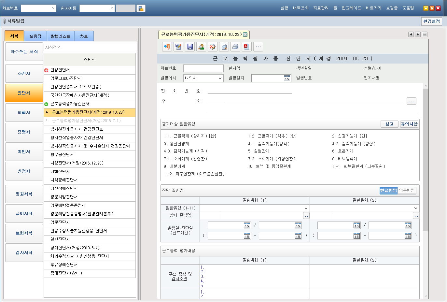Switch to the 발행리스트 tab
This screenshot has height=302, width=447.
60,36
